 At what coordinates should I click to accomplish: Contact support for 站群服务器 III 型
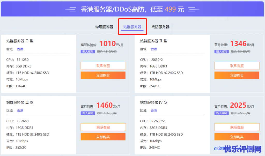(x=103, y=127)
